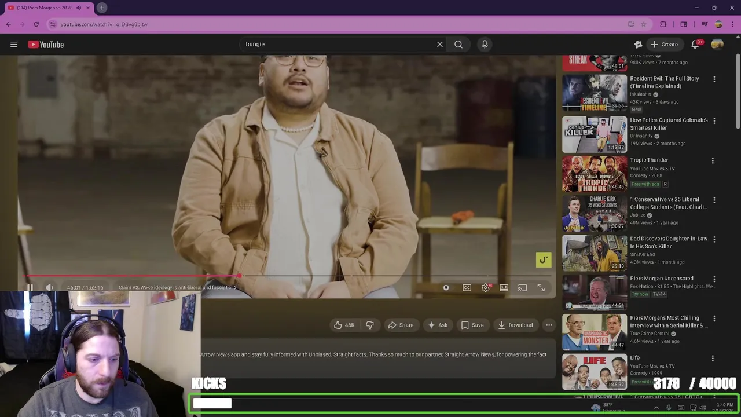Screen dimensions: 741x417
Task: Bookmark this page with the star icon
Action: point(643,24)
